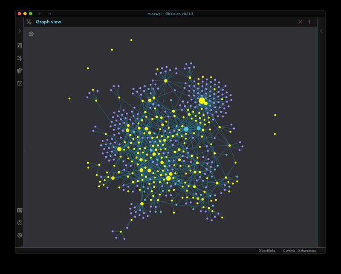This screenshot has height=274, width=341.
Task: Click the graph icon beside Graph view title
Action: tap(29, 22)
